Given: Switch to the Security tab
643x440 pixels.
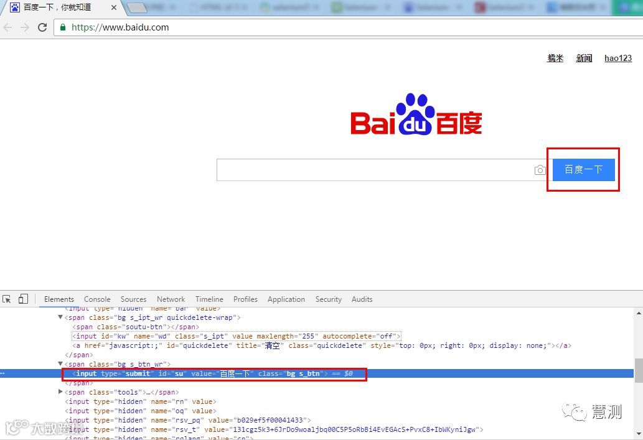Looking at the screenshot, I should point(329,299).
